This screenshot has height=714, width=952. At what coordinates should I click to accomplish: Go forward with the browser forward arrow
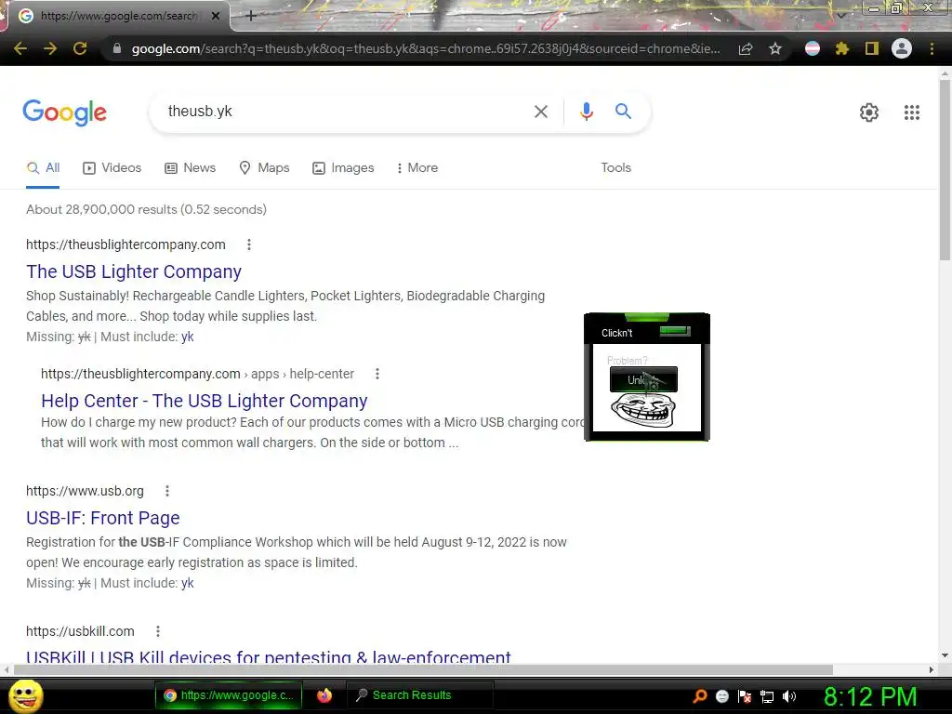click(x=50, y=48)
